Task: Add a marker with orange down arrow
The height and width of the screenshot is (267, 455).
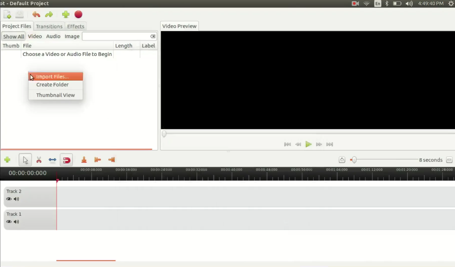Action: pos(84,160)
